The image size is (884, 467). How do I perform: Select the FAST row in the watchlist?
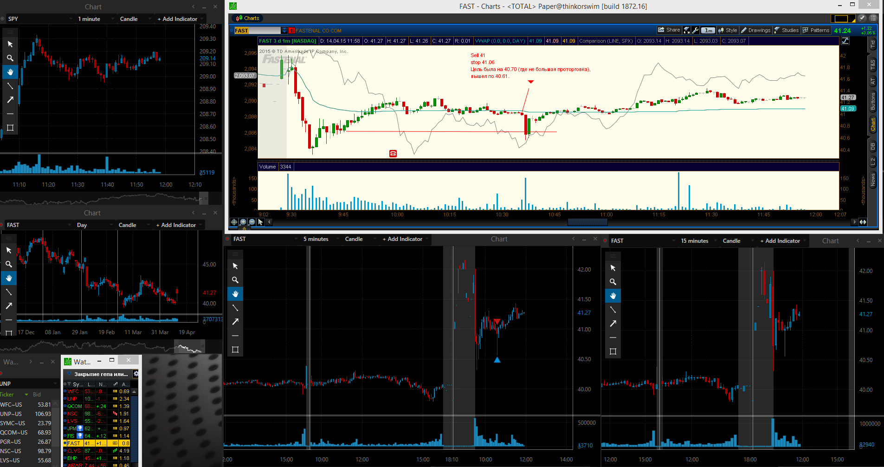click(x=97, y=443)
